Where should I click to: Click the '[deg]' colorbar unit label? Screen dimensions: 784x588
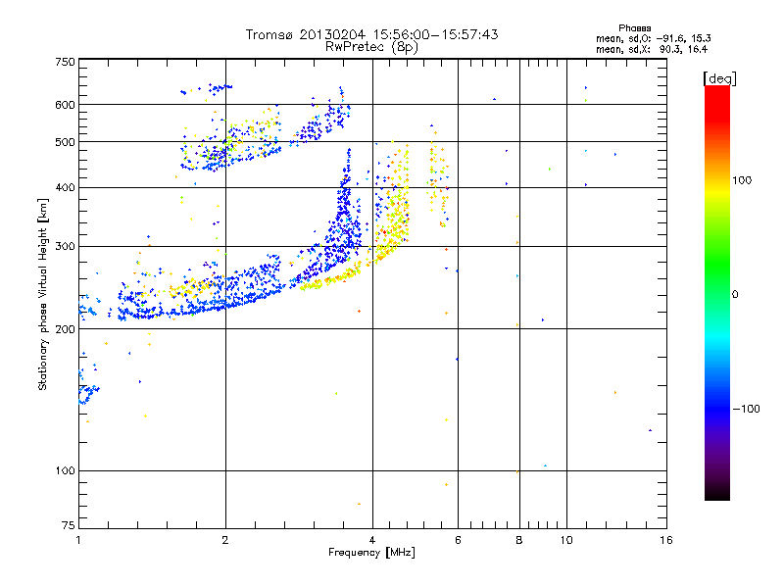719,78
